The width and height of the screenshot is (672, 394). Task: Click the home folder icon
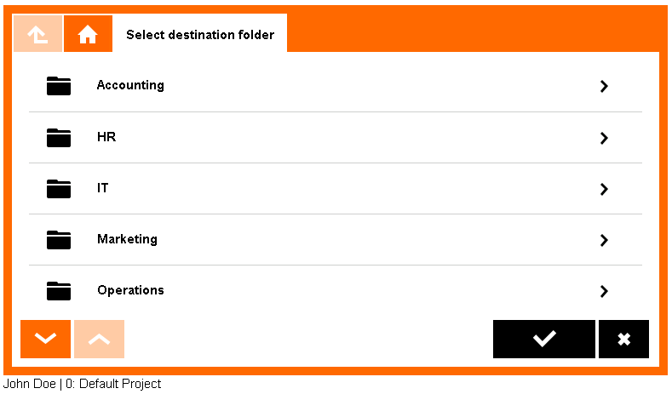(88, 34)
